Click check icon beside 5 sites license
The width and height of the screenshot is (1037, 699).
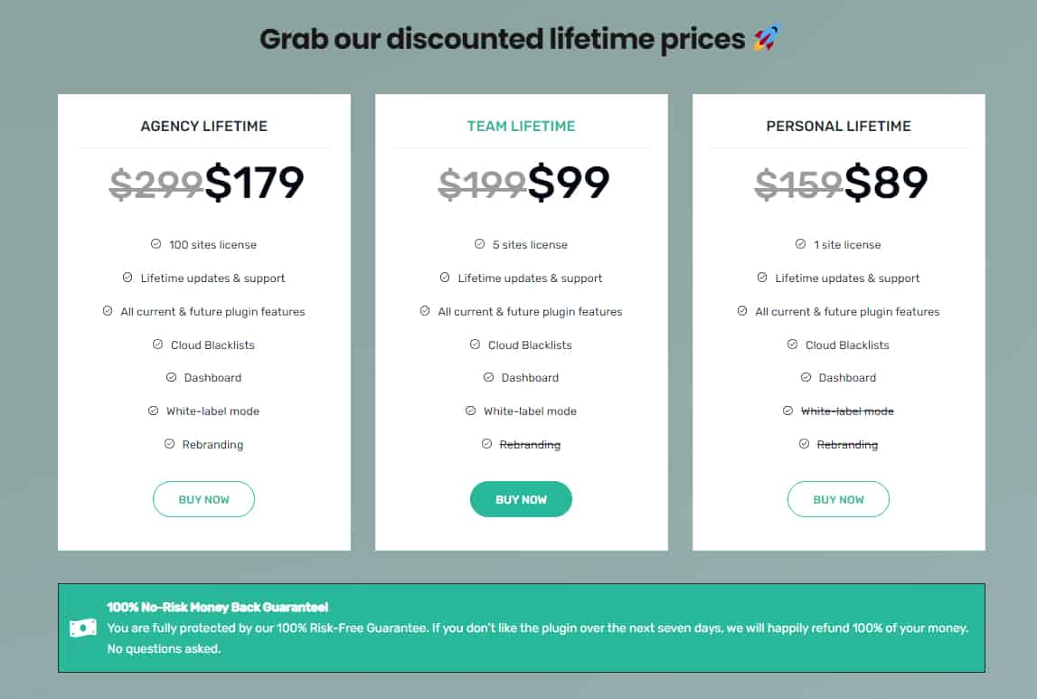(479, 244)
